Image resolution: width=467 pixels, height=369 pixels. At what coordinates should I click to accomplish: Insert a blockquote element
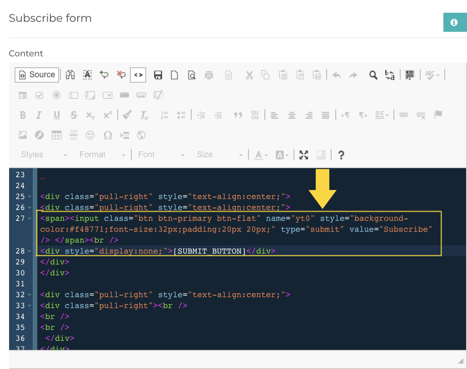point(238,115)
